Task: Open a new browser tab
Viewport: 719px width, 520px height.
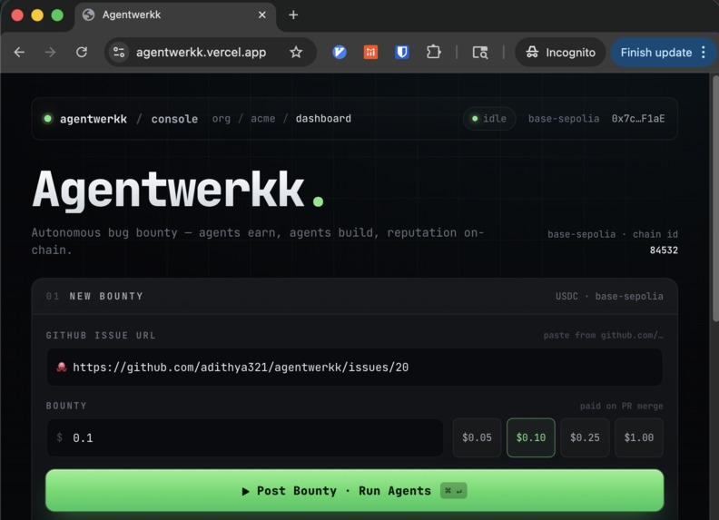Action: [293, 15]
